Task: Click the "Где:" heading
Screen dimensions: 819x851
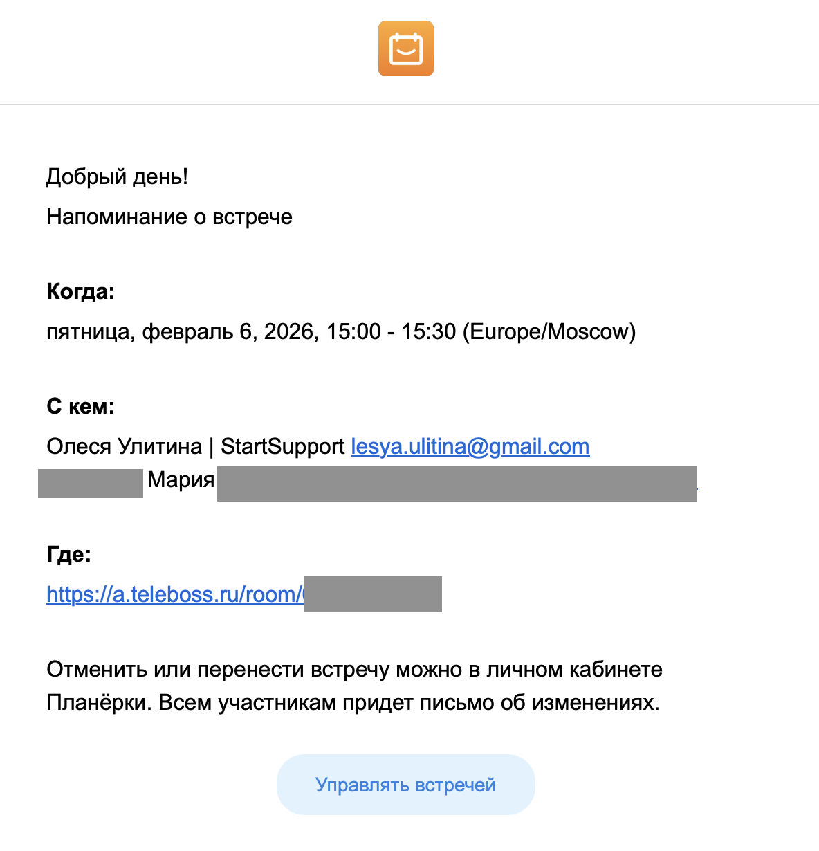Action: click(68, 554)
